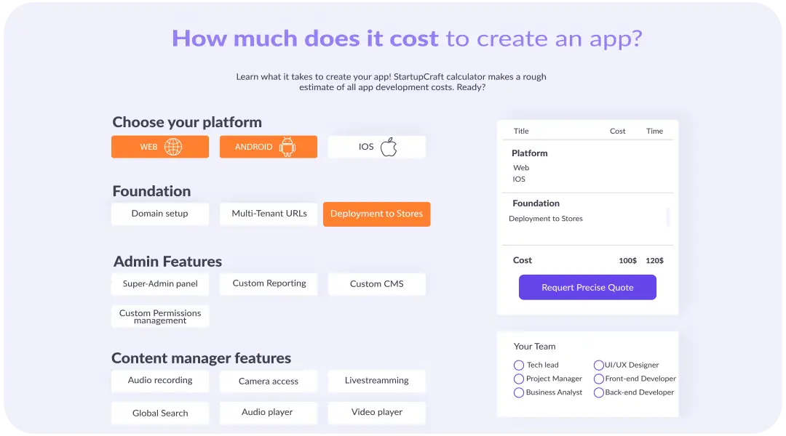
Task: Enable the Global Search feature
Action: click(x=160, y=413)
